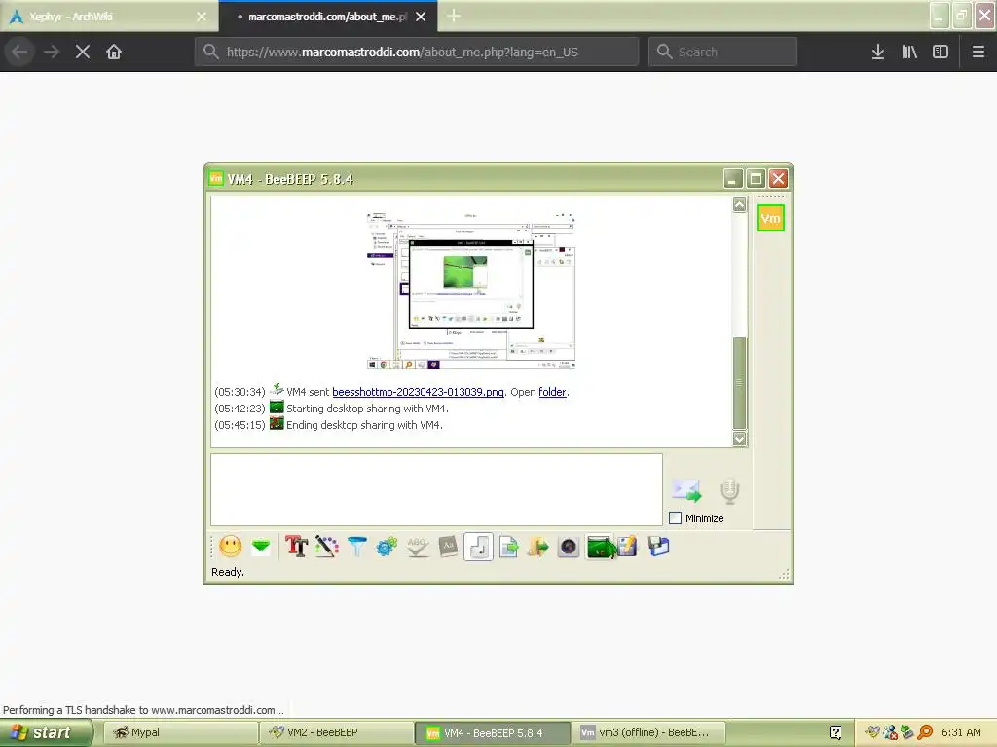Go forward in browser history
The height and width of the screenshot is (747, 997).
52,52
